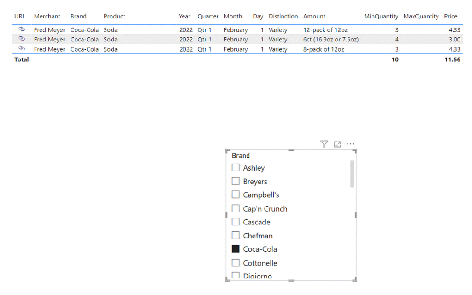Click the filter icon above Brand slicer
Image resolution: width=472 pixels, height=295 pixels.
(324, 144)
